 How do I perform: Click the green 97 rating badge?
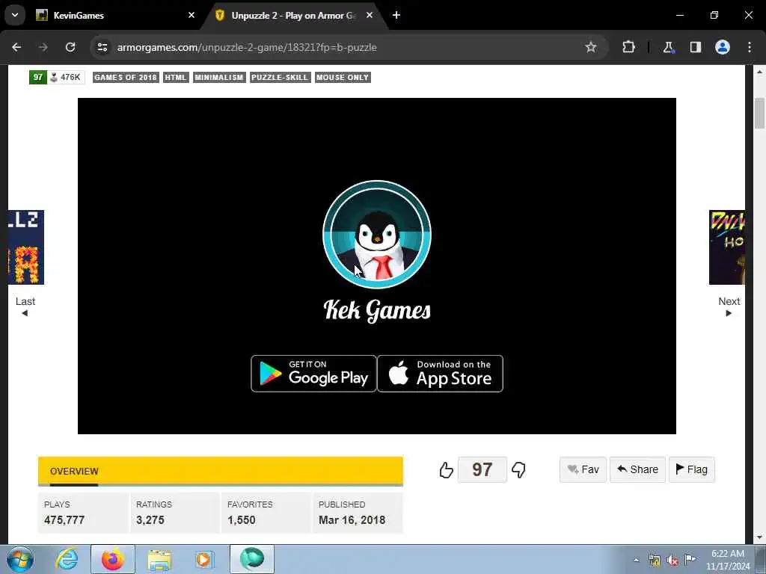click(37, 77)
